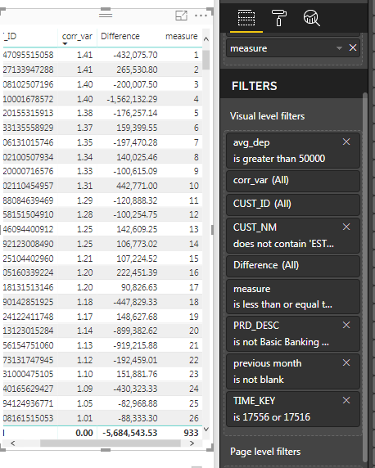Select Difference cell -432,075.70

[135, 55]
